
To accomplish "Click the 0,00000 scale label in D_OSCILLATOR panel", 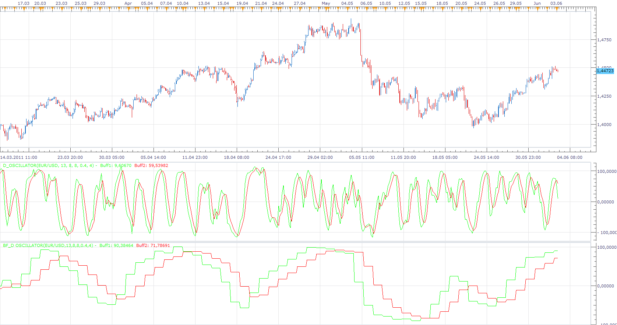I will 606,202.
